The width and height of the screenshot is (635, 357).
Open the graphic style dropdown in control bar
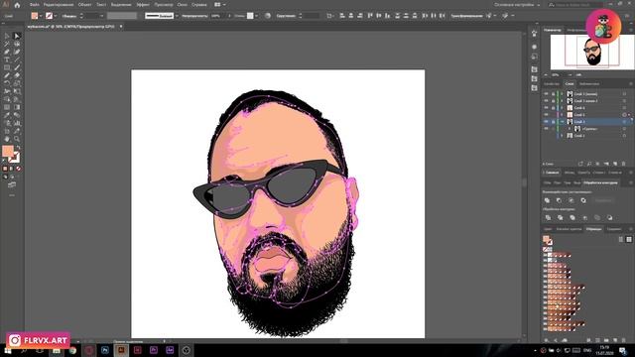pos(256,16)
